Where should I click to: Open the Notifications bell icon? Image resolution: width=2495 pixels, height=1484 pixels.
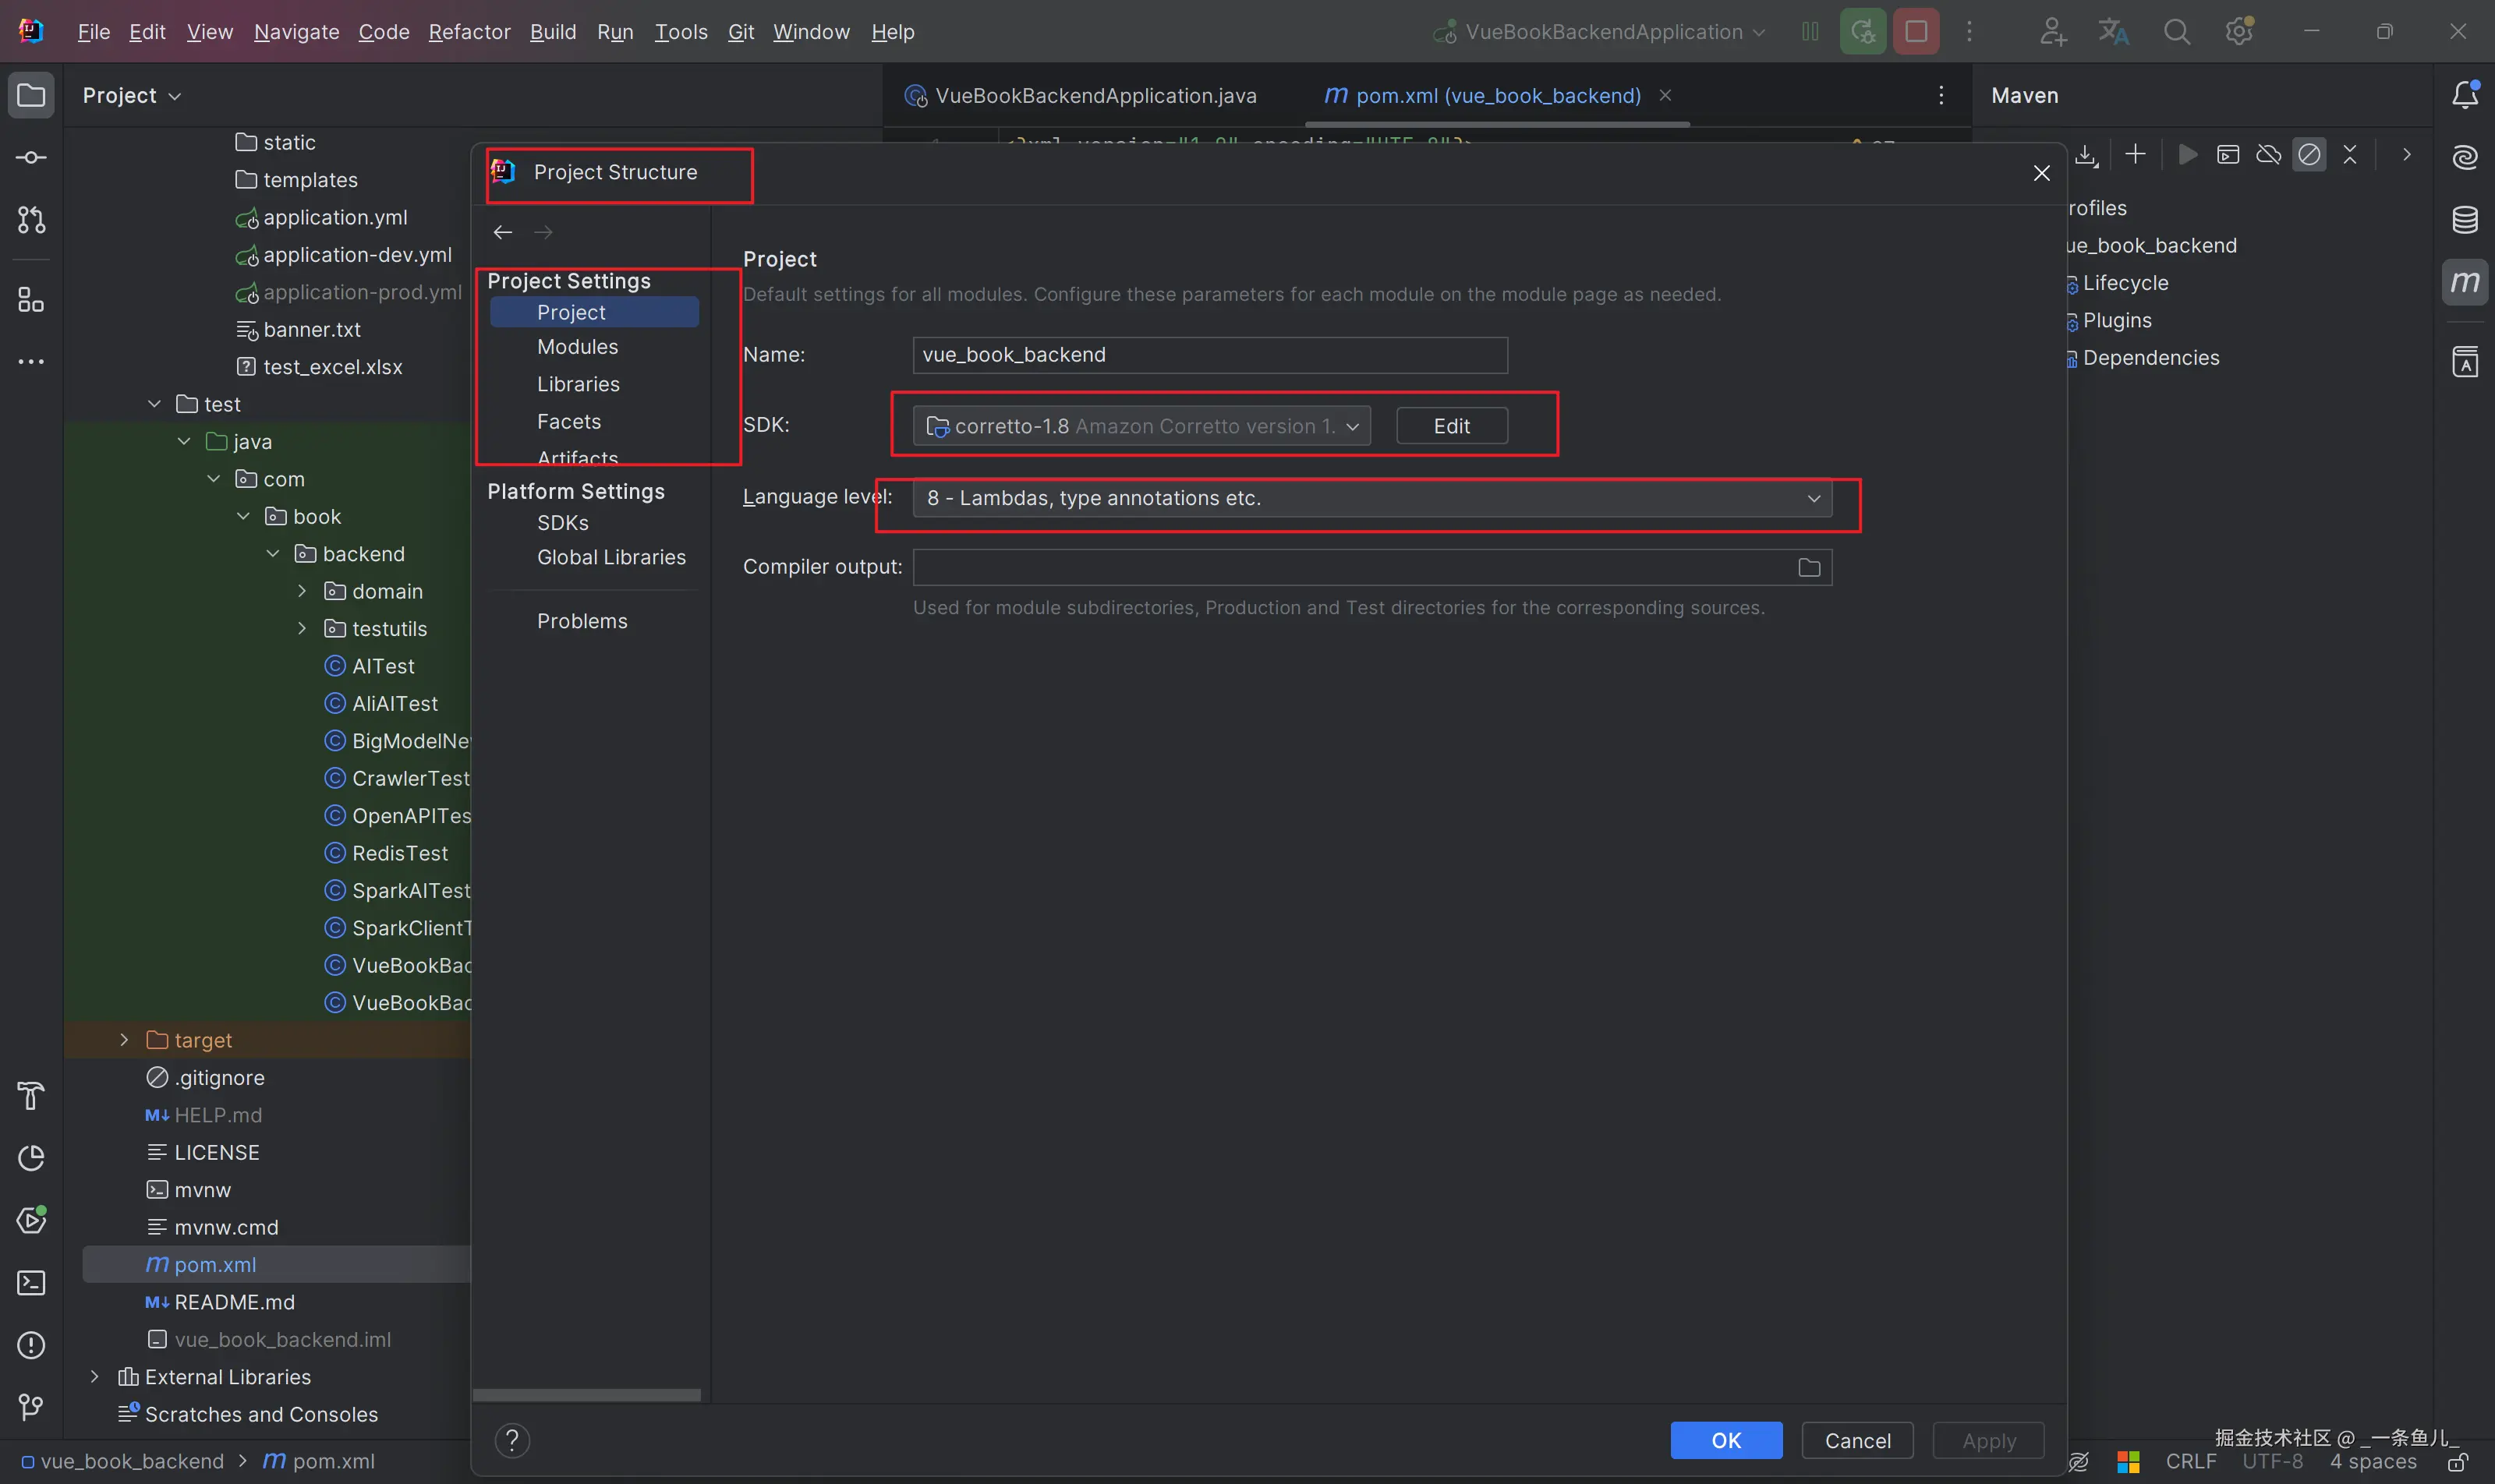tap(2464, 95)
